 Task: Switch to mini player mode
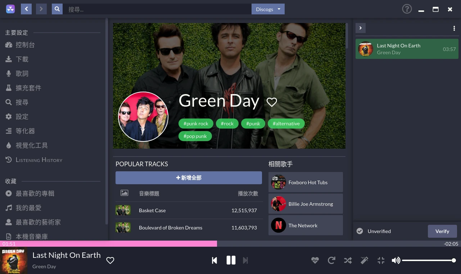coord(381,260)
